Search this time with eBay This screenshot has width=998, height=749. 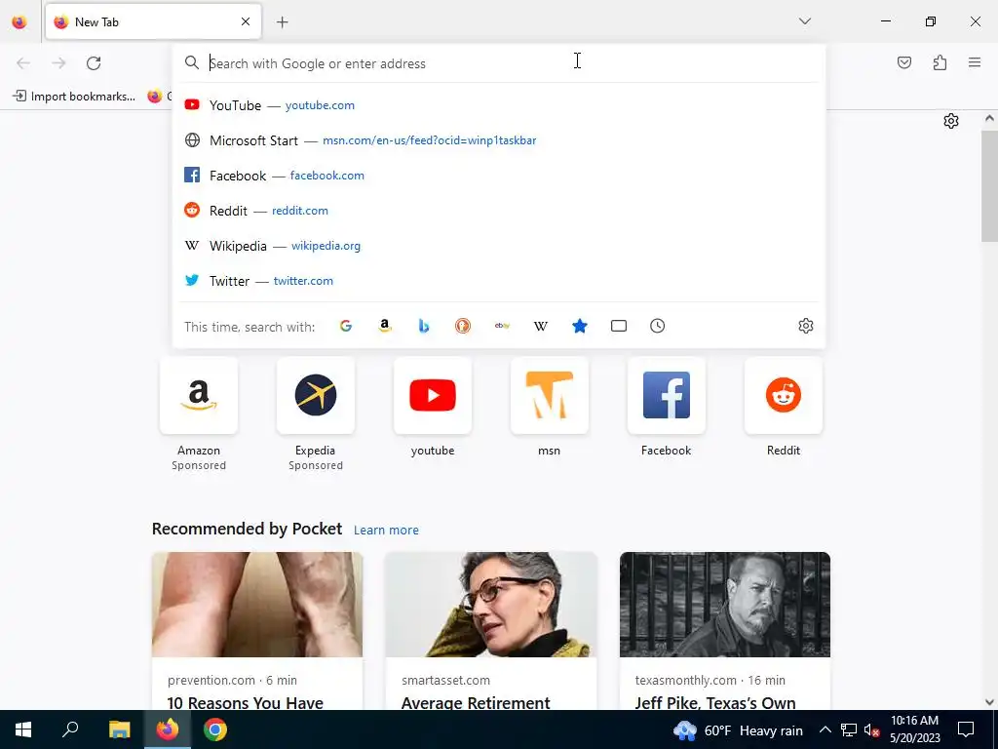click(502, 326)
